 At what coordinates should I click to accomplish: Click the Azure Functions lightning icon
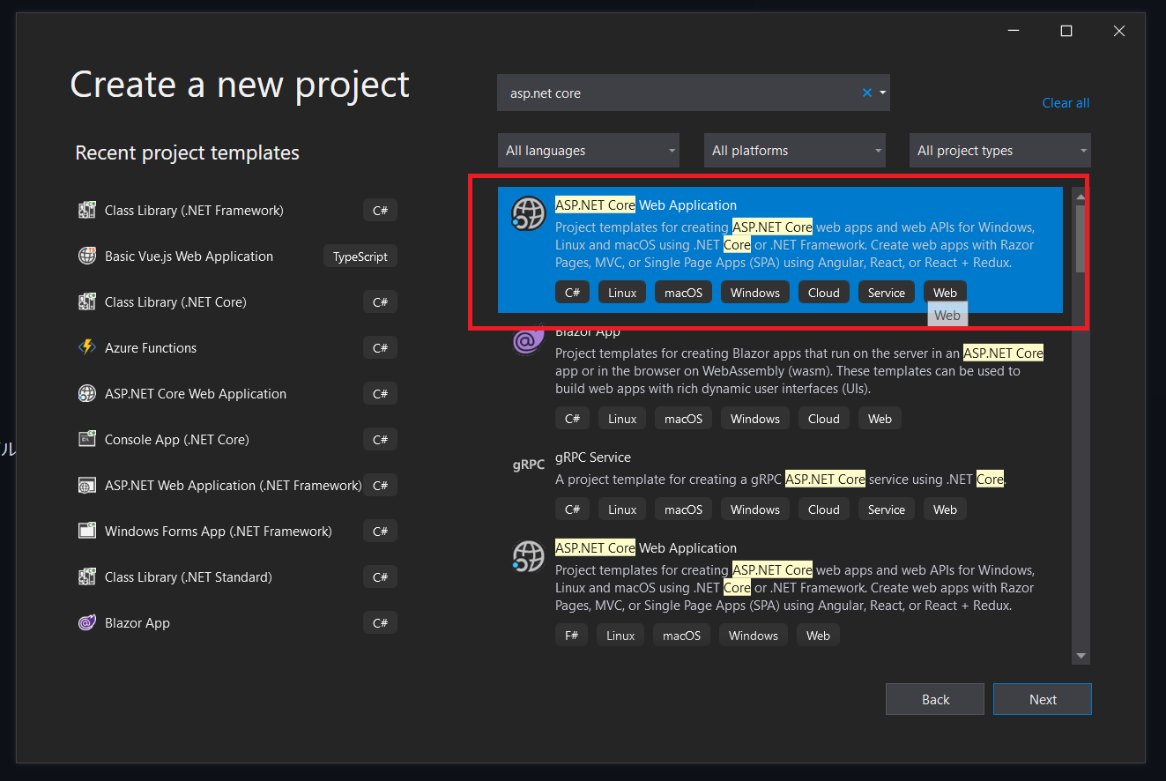point(86,348)
